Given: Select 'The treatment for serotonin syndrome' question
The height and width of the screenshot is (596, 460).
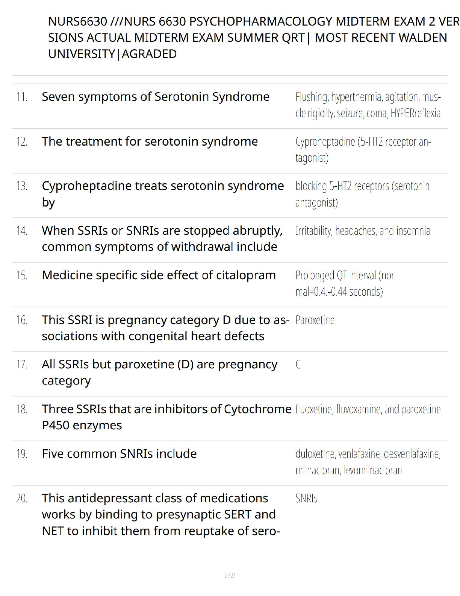Looking at the screenshot, I should [x=150, y=141].
